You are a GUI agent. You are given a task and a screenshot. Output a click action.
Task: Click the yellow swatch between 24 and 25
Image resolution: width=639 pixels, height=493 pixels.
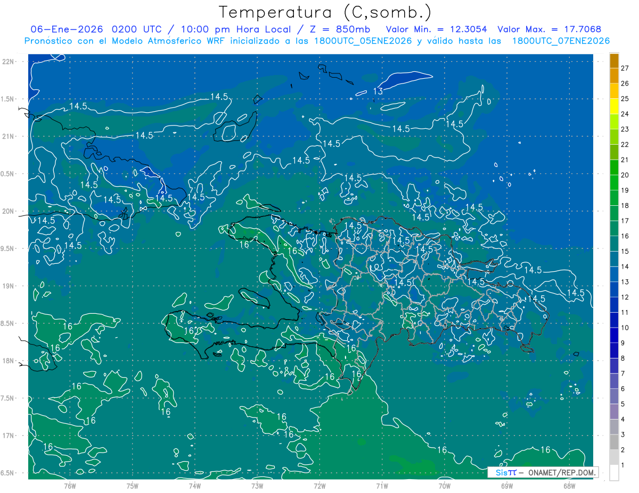click(x=614, y=106)
